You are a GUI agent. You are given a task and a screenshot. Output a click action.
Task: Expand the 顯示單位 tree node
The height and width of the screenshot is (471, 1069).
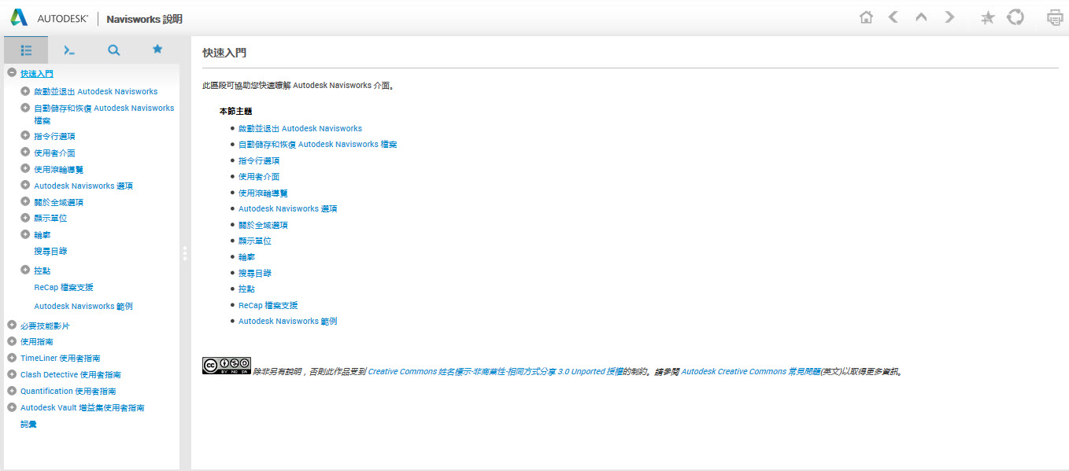tap(25, 218)
